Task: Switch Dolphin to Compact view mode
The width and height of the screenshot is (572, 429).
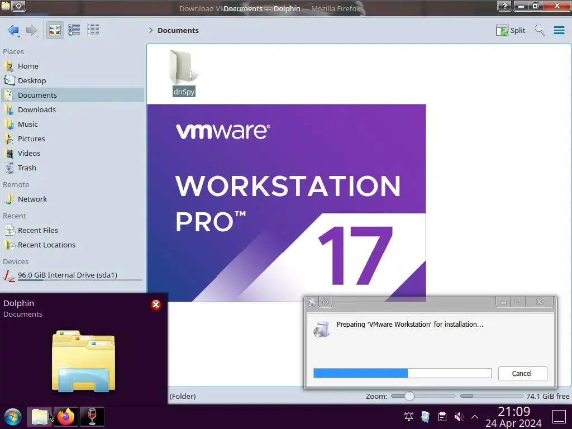Action: [74, 30]
